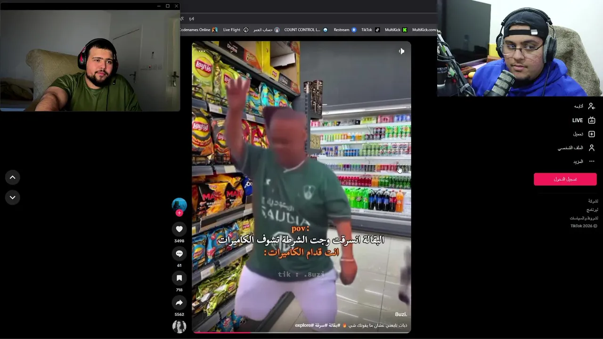603x339 pixels.
Task: Open comments with the speech bubble icon
Action: (179, 253)
